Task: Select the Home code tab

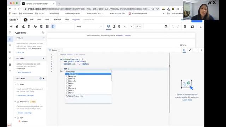Action: pyautogui.click(x=54, y=50)
